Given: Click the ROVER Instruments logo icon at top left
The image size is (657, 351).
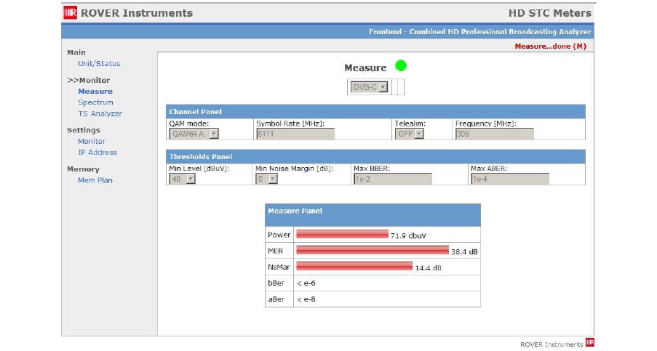Looking at the screenshot, I should (x=70, y=12).
